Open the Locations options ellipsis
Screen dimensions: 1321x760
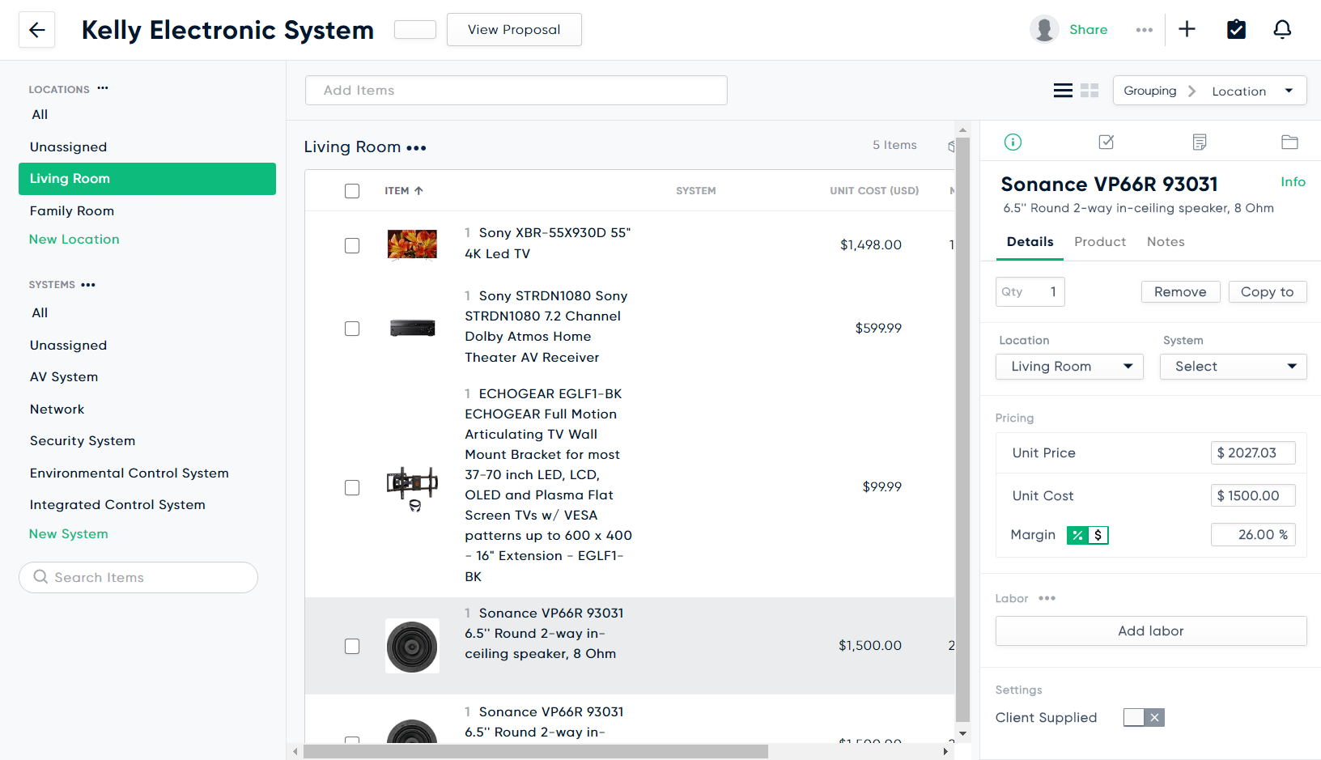click(103, 88)
